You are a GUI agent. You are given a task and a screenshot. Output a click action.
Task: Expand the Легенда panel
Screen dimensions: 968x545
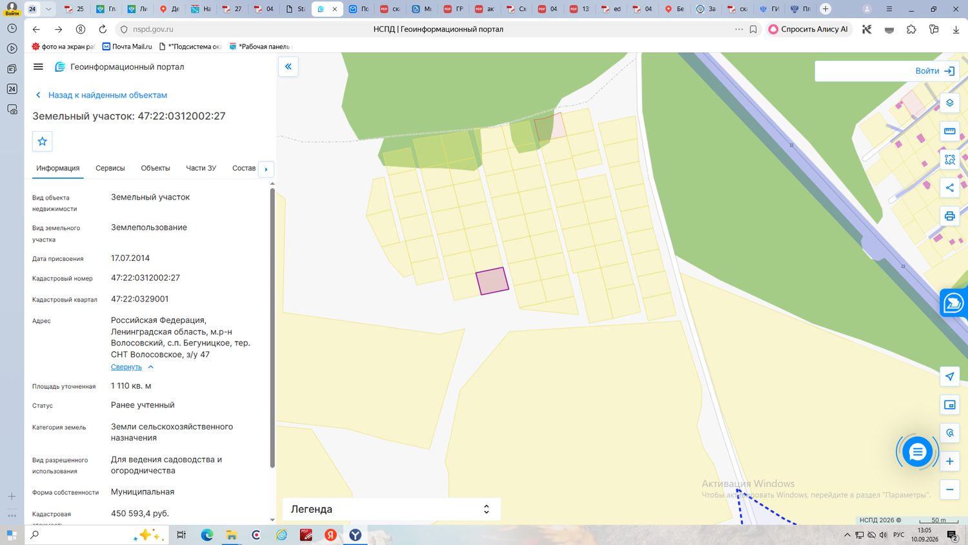click(391, 509)
